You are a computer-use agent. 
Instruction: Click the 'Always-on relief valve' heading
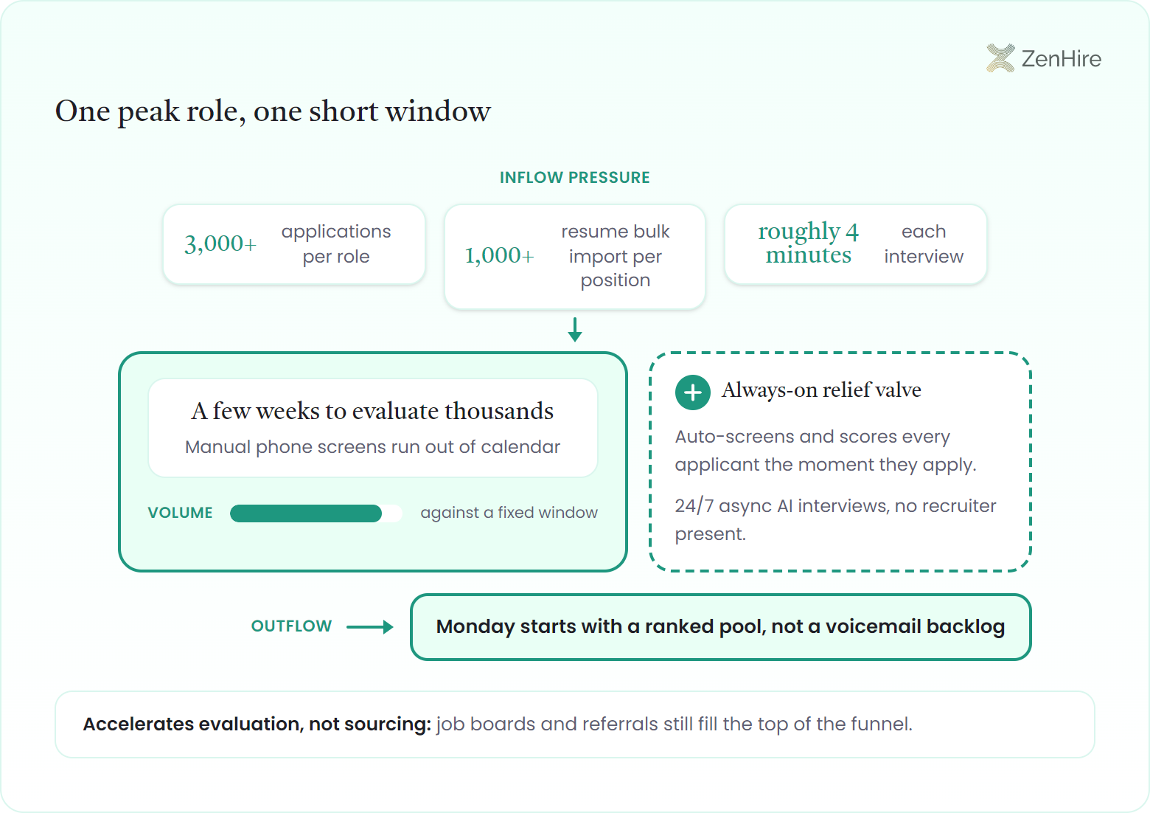click(x=821, y=390)
